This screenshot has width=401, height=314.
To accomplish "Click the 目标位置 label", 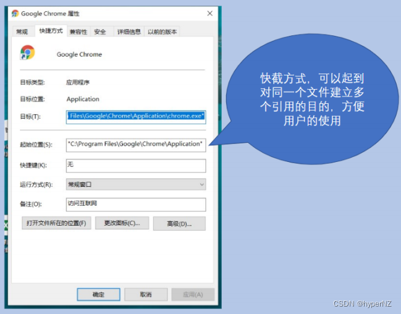I will [x=33, y=99].
